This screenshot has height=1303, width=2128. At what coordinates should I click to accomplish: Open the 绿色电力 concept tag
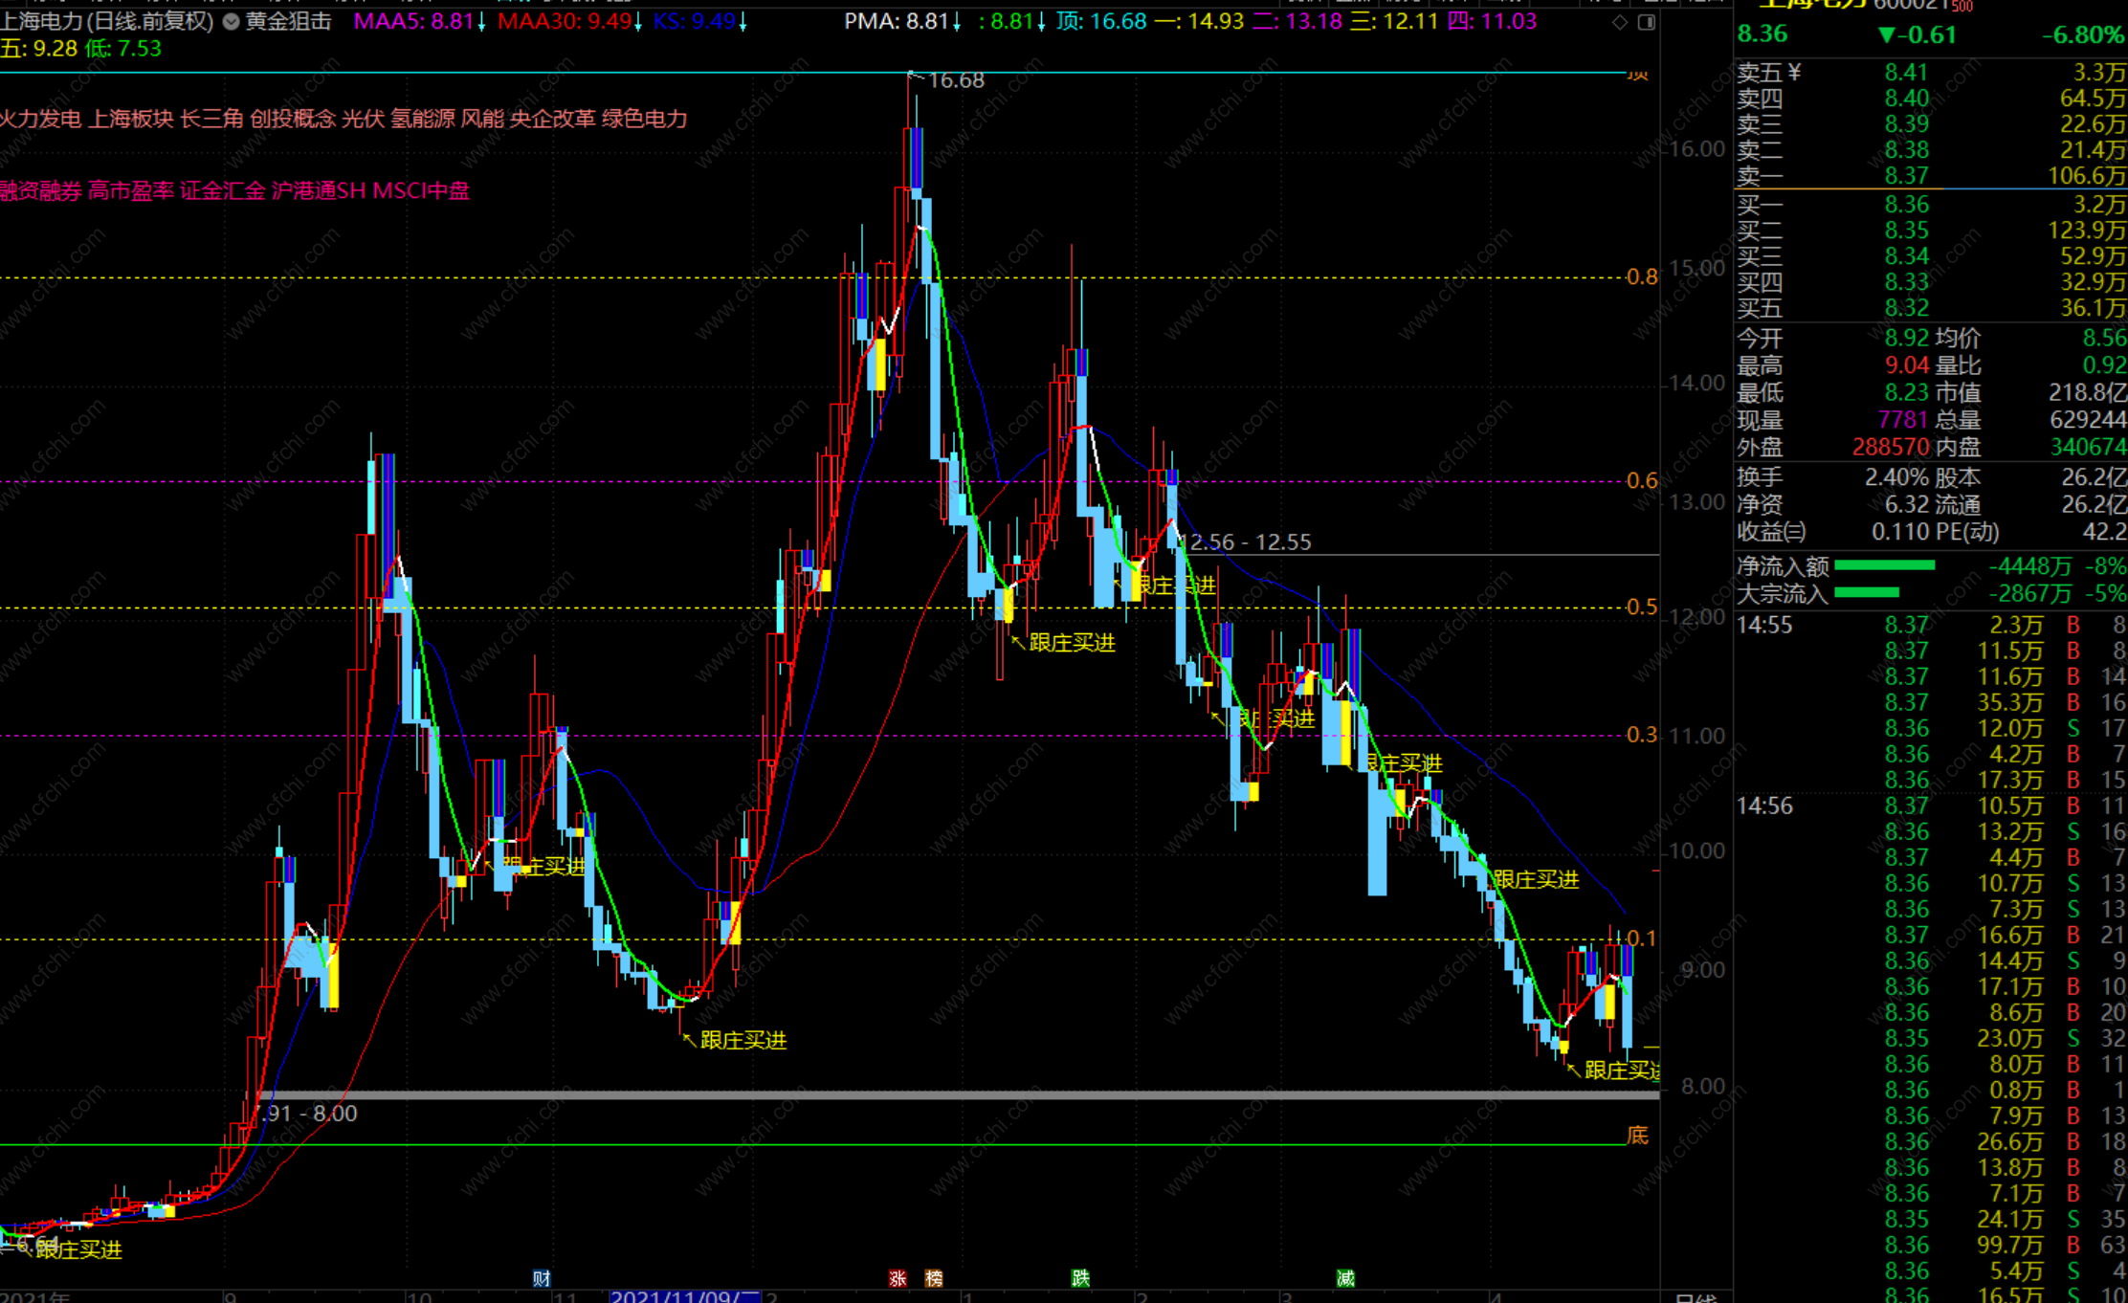645,119
